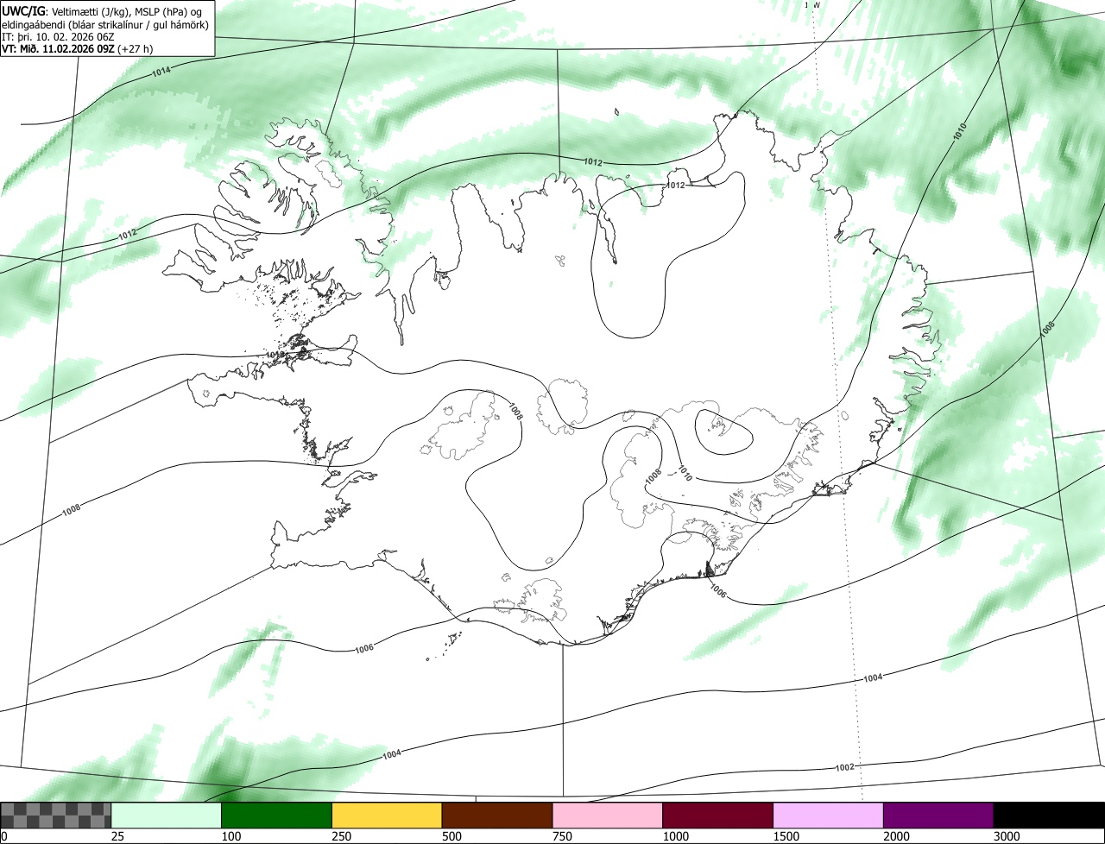This screenshot has height=844, width=1105.
Task: Click the 1002 isobar label
Action: tap(845, 767)
